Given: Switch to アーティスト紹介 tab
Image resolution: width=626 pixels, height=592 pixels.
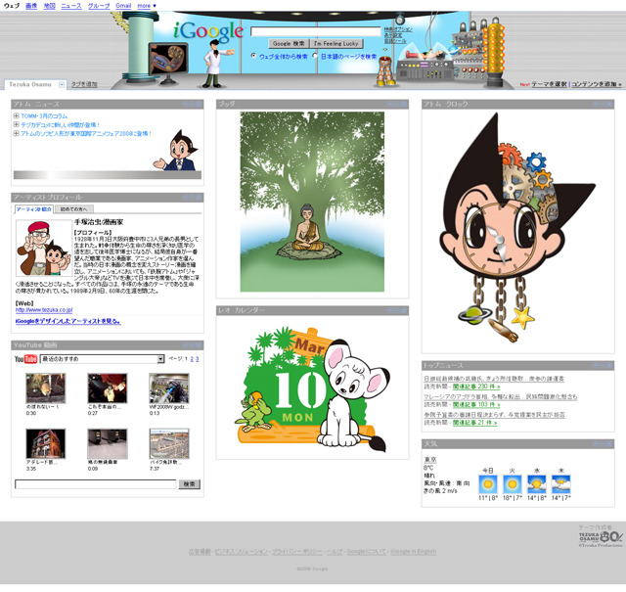Looking at the screenshot, I should pos(34,209).
